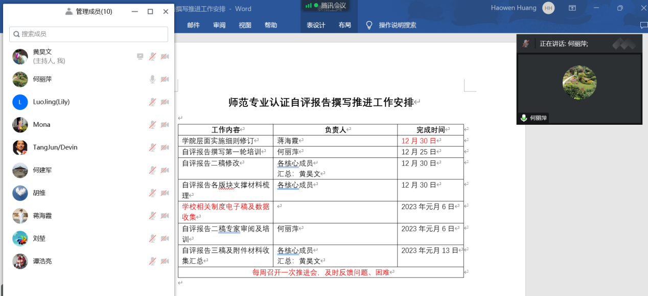Click the lightbulb icon before 操作说明搜索
The width and height of the screenshot is (648, 296).
[369, 25]
